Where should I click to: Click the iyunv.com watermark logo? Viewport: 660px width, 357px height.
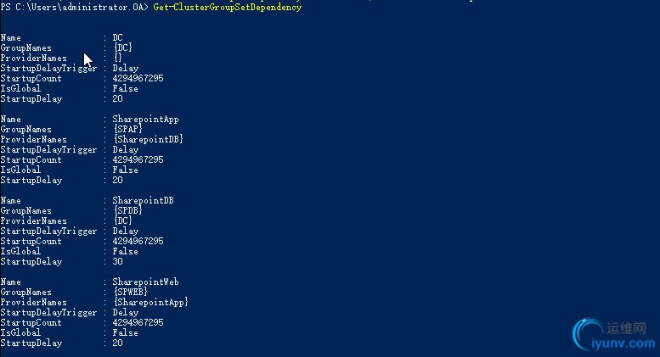point(588,334)
